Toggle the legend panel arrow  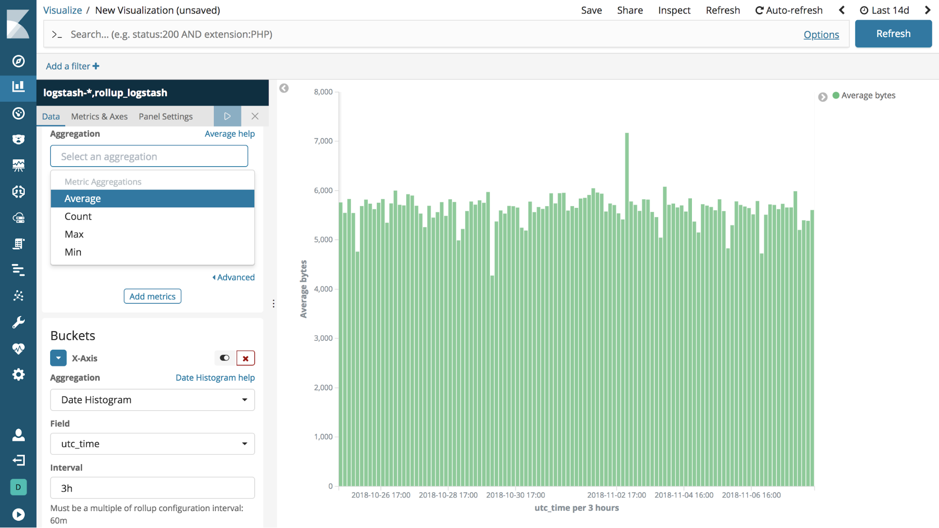click(823, 97)
